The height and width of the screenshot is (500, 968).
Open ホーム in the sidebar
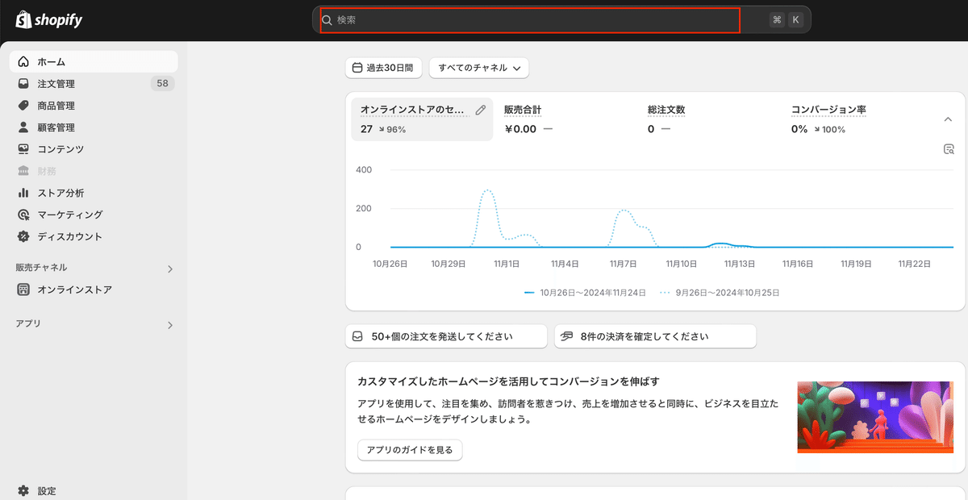[x=94, y=61]
